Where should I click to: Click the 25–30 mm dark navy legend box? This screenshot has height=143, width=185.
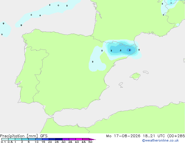59,139
